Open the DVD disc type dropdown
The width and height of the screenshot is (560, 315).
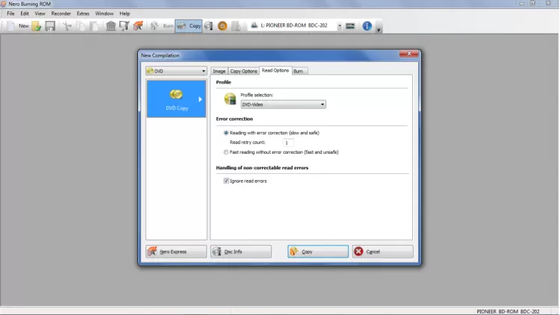pos(176,71)
